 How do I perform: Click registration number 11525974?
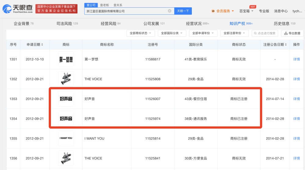[153, 119]
